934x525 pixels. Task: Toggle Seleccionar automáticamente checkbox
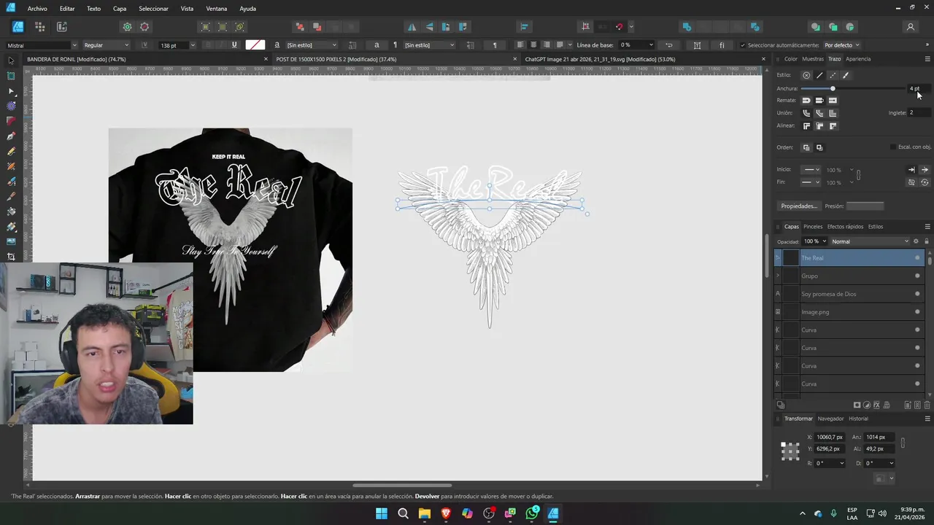pos(743,45)
